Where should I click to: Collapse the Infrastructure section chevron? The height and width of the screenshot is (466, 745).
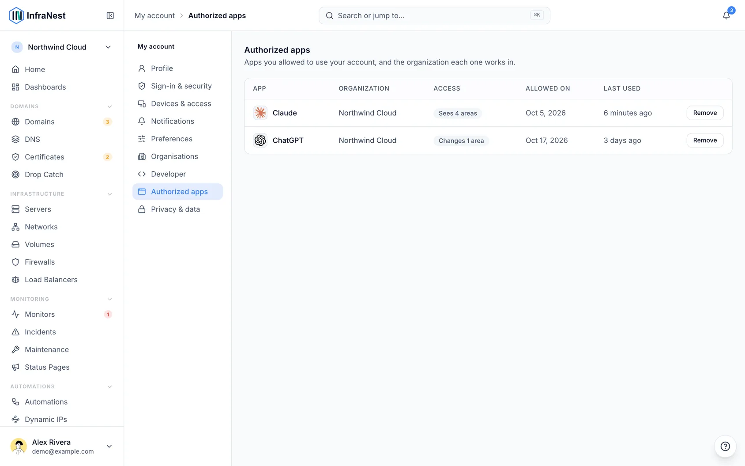[110, 194]
